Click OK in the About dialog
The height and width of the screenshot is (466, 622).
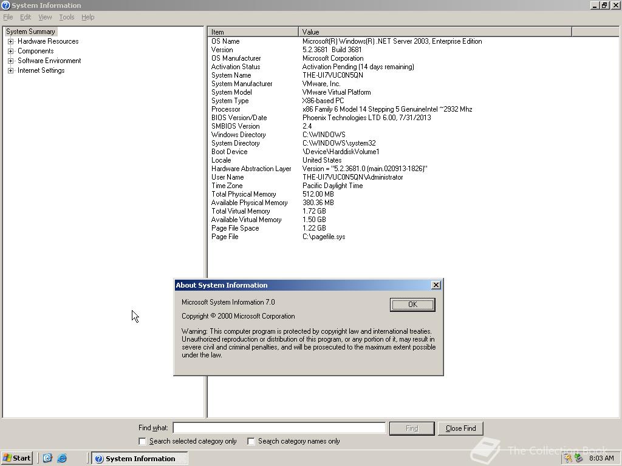(x=412, y=305)
